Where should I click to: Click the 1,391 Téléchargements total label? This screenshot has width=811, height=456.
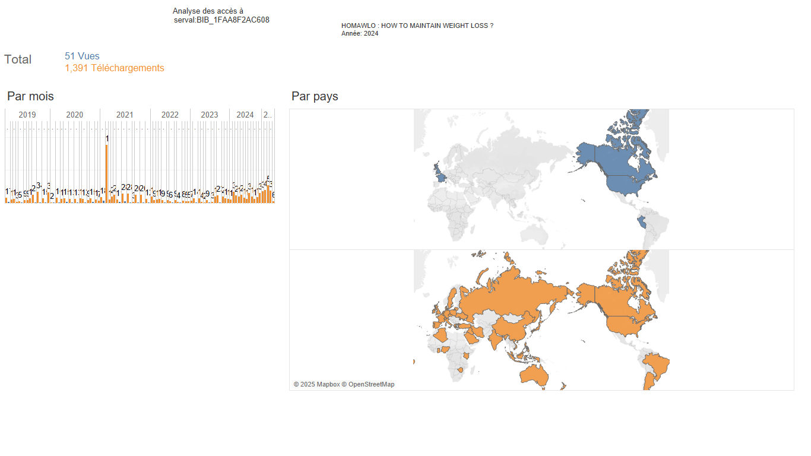(x=115, y=68)
